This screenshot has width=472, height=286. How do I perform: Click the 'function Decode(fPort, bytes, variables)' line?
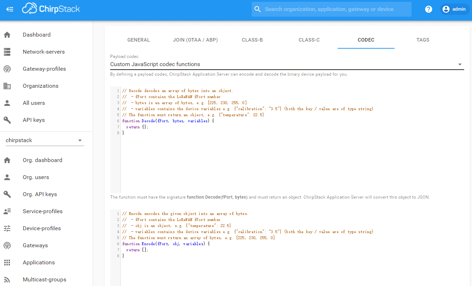point(168,121)
